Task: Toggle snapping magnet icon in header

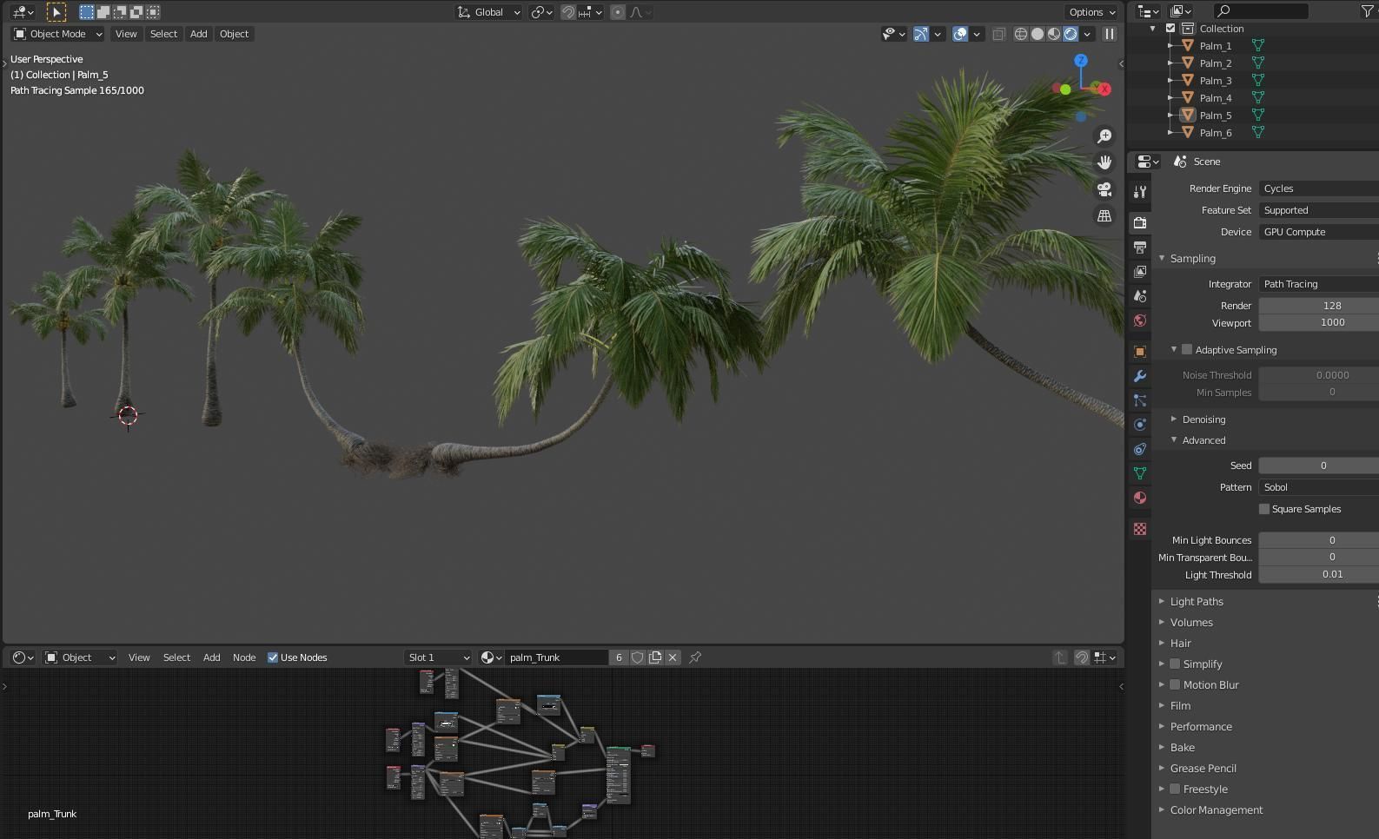Action: [567, 12]
